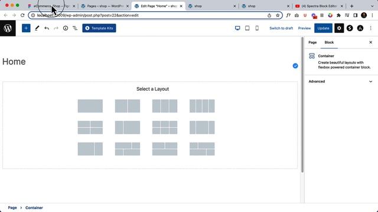
Task: Click Switch to draft
Action: click(281, 28)
